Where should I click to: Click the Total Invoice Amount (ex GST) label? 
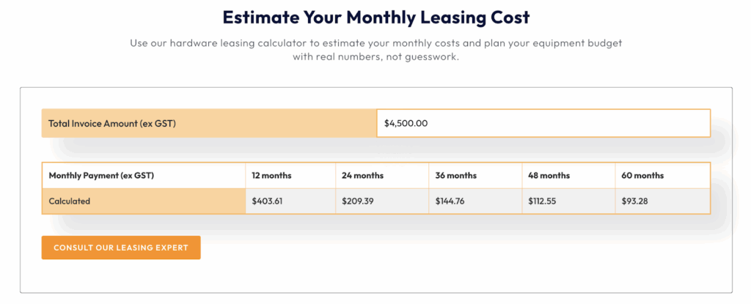[112, 124]
